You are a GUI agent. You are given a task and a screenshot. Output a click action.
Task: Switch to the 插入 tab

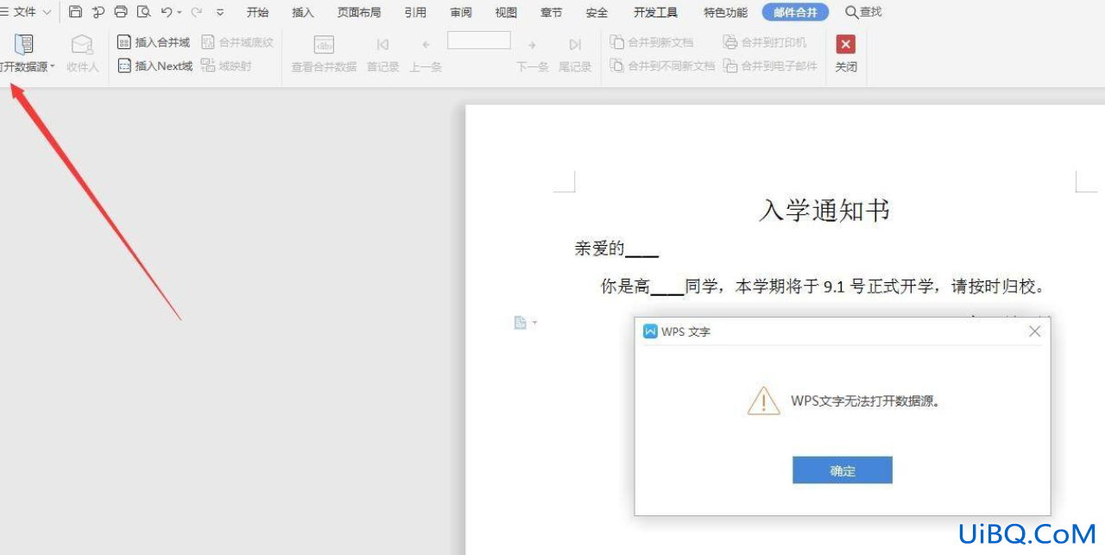[303, 12]
